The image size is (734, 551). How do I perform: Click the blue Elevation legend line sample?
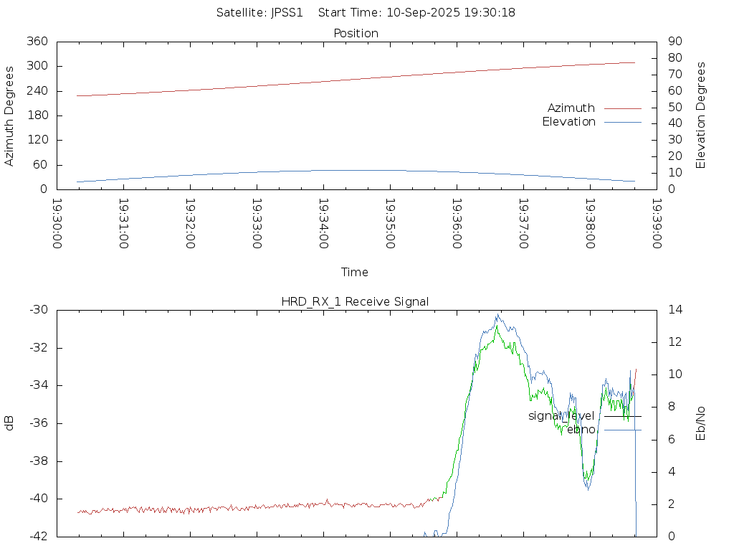[x=623, y=122]
